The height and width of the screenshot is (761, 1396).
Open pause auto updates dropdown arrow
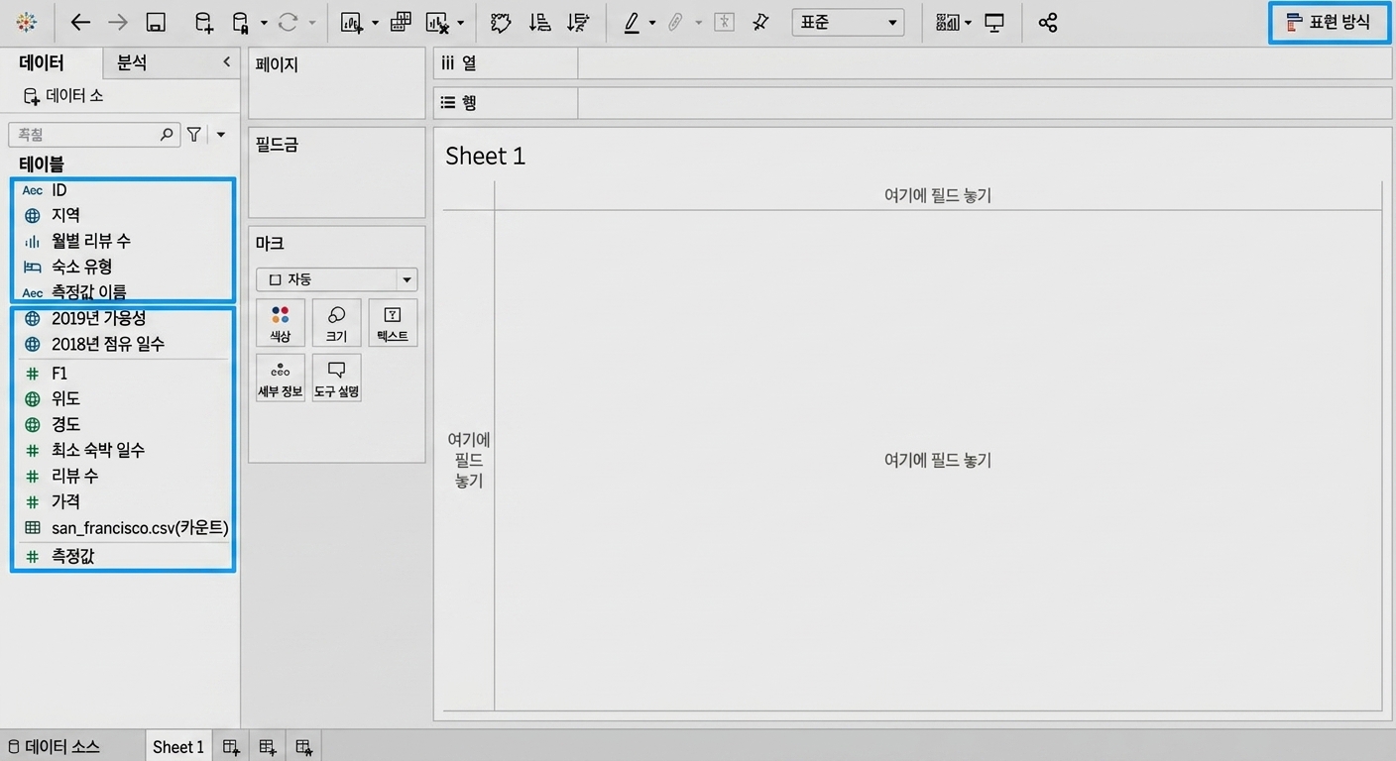pyautogui.click(x=264, y=23)
